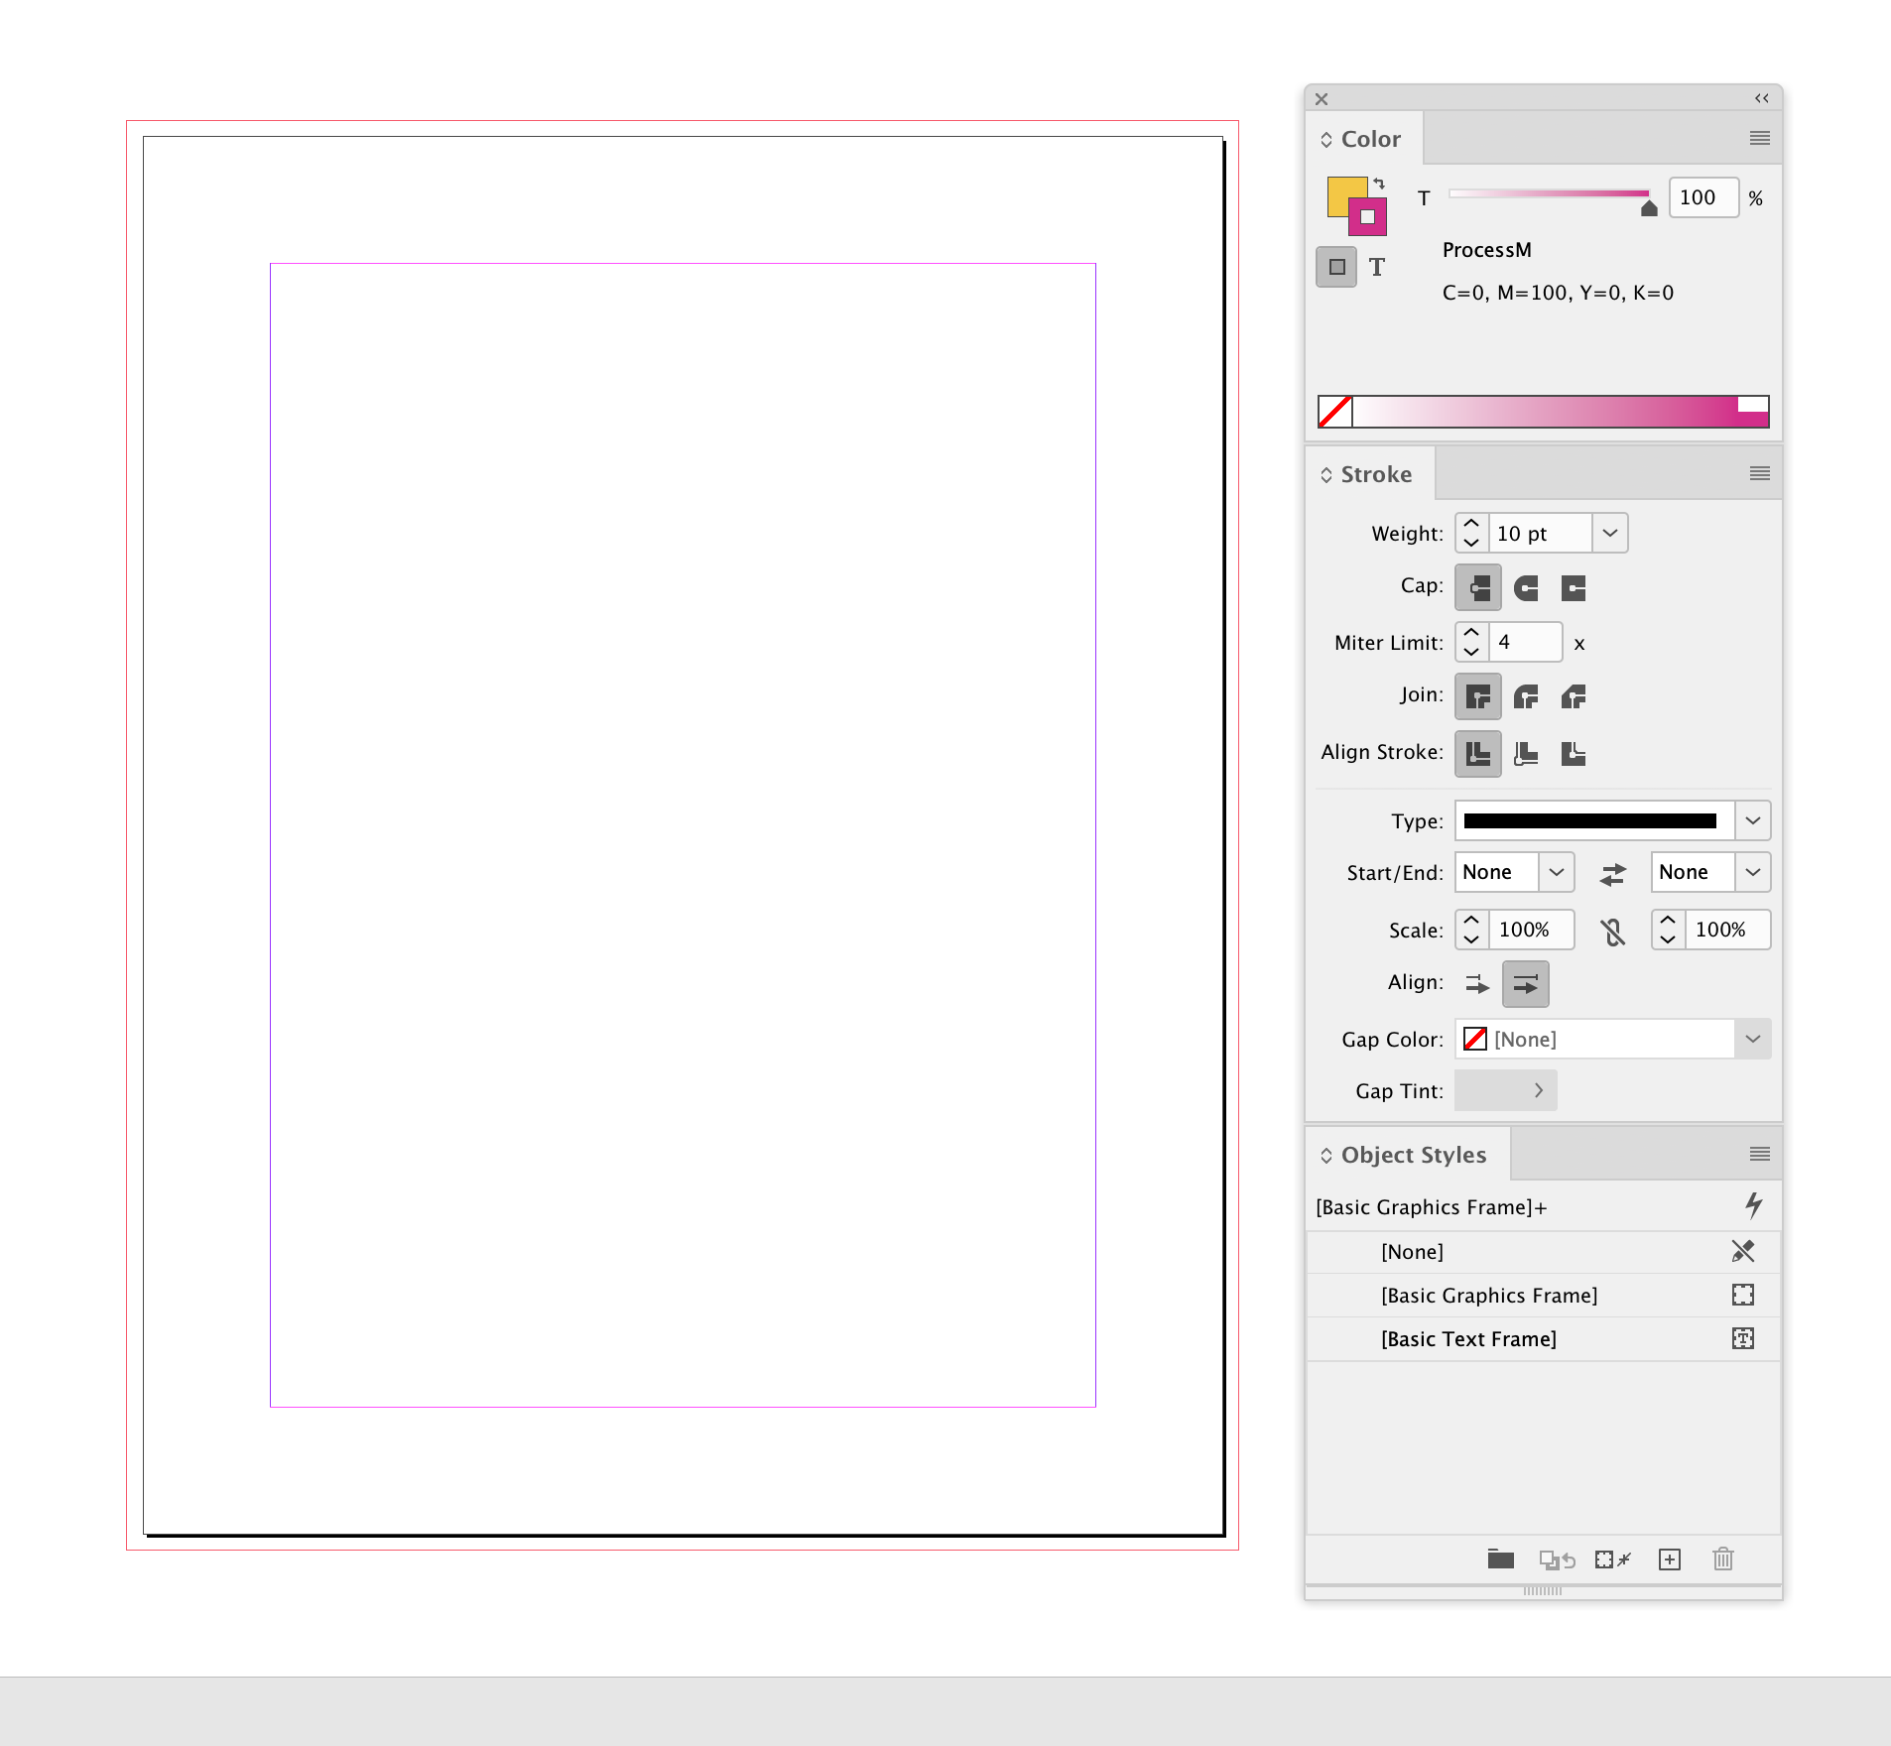Select the bevel join option

click(x=1575, y=696)
